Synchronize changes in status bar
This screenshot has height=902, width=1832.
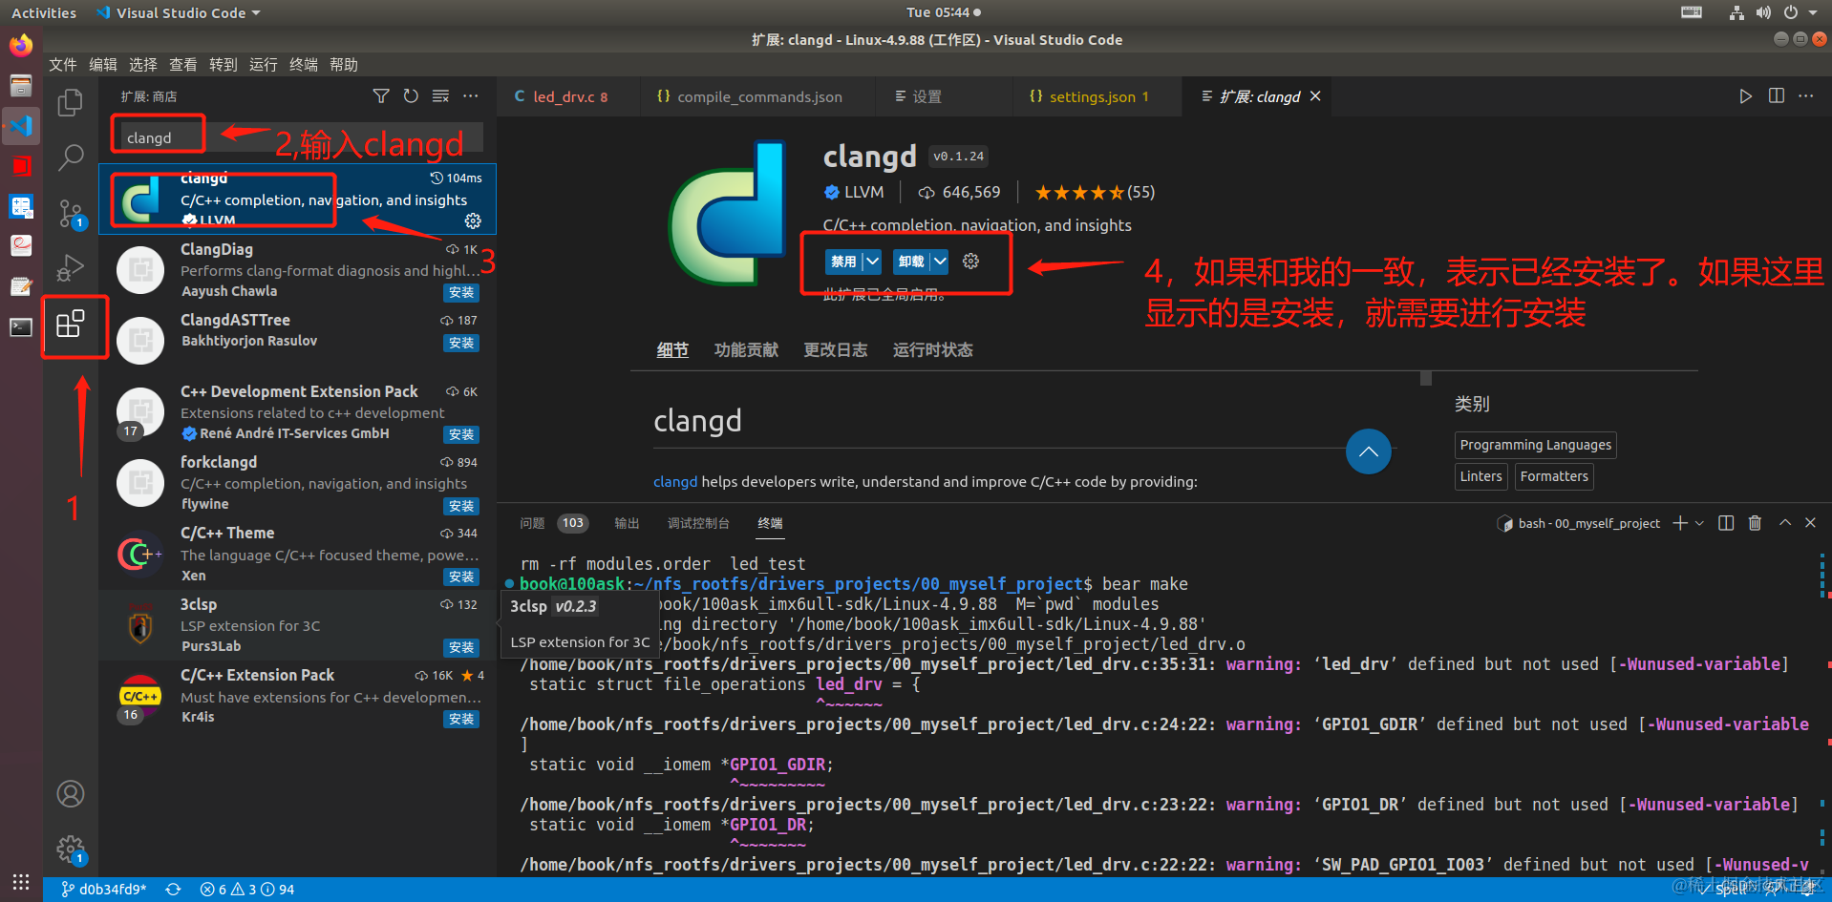[x=173, y=890]
